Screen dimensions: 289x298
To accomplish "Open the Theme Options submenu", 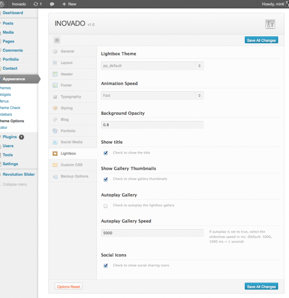I will (12, 121).
